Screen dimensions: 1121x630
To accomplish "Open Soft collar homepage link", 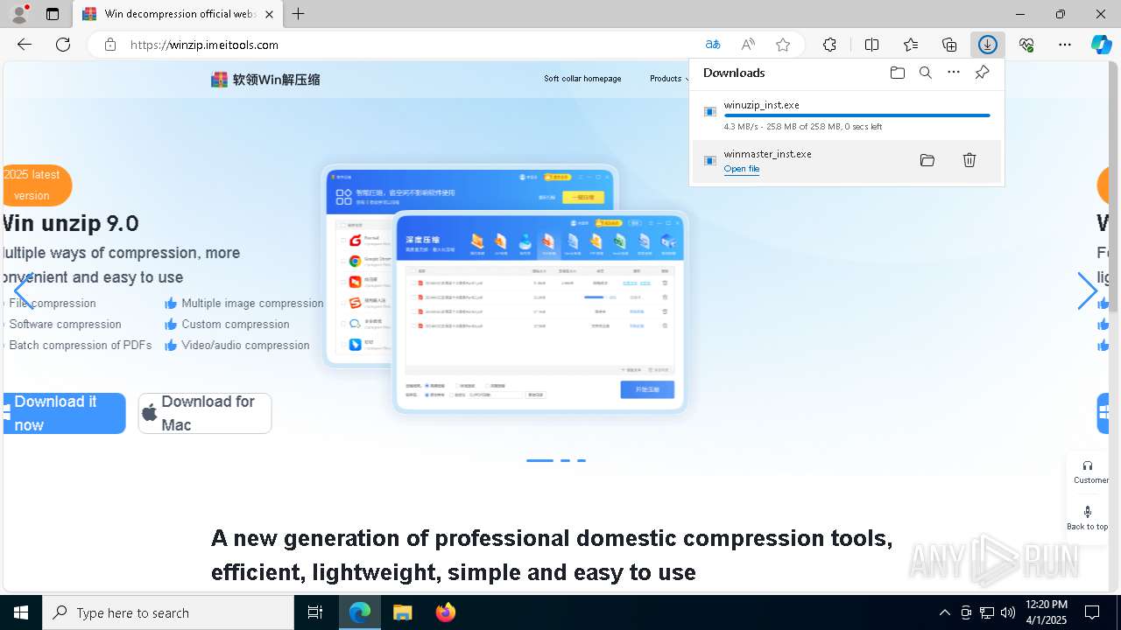I will [582, 79].
